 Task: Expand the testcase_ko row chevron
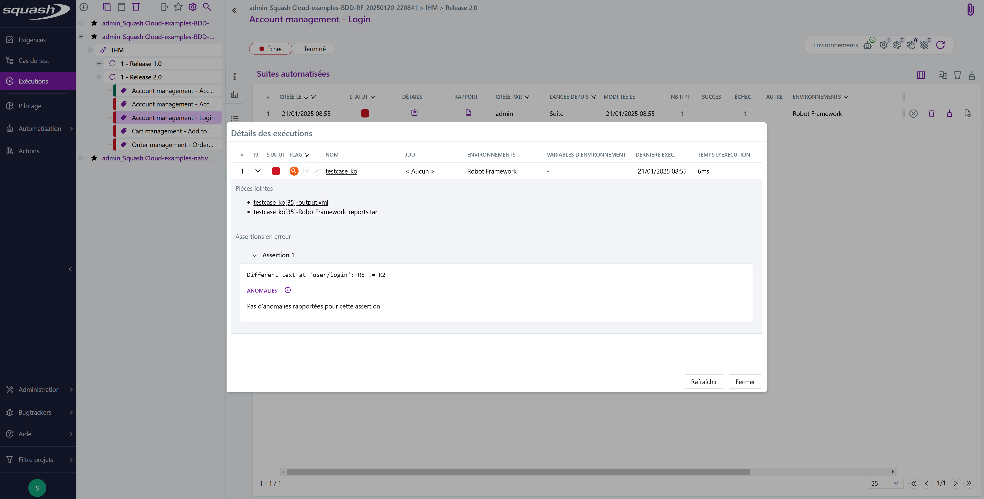click(258, 171)
